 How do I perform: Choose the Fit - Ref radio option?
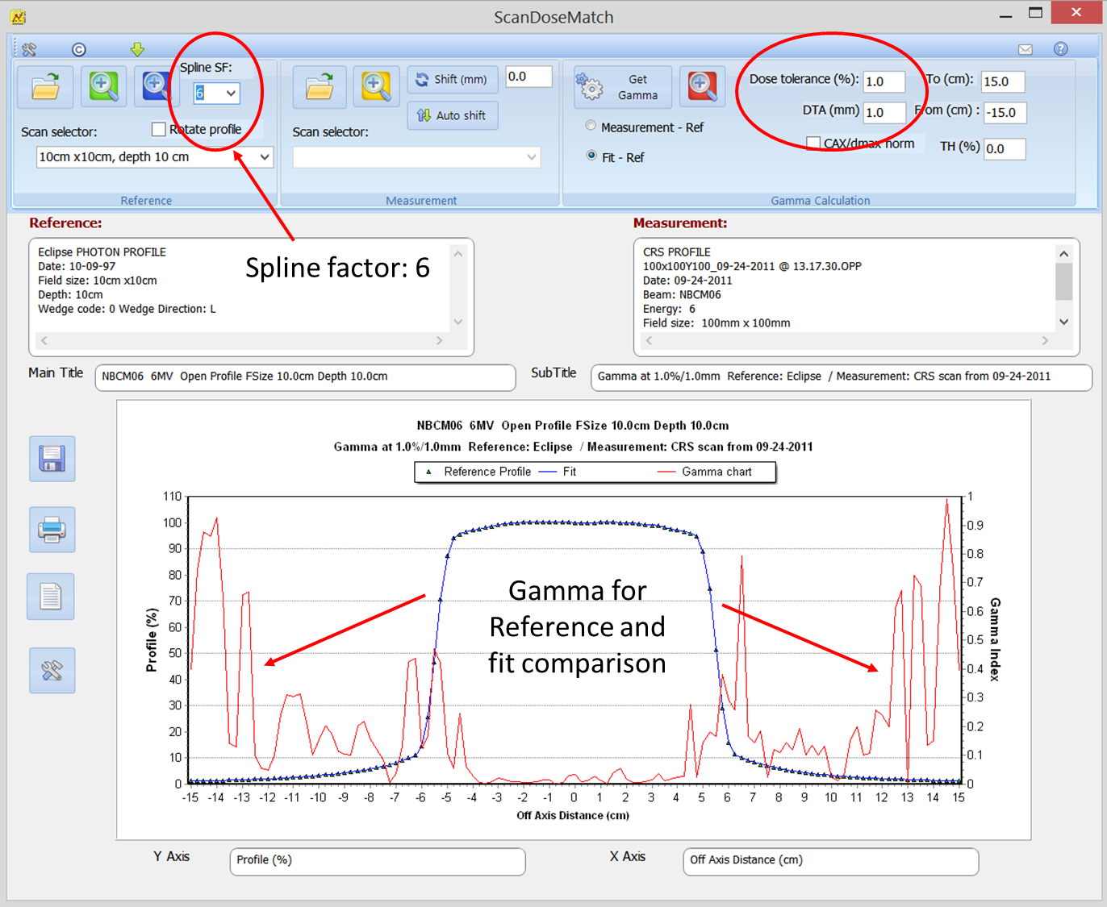coord(591,156)
